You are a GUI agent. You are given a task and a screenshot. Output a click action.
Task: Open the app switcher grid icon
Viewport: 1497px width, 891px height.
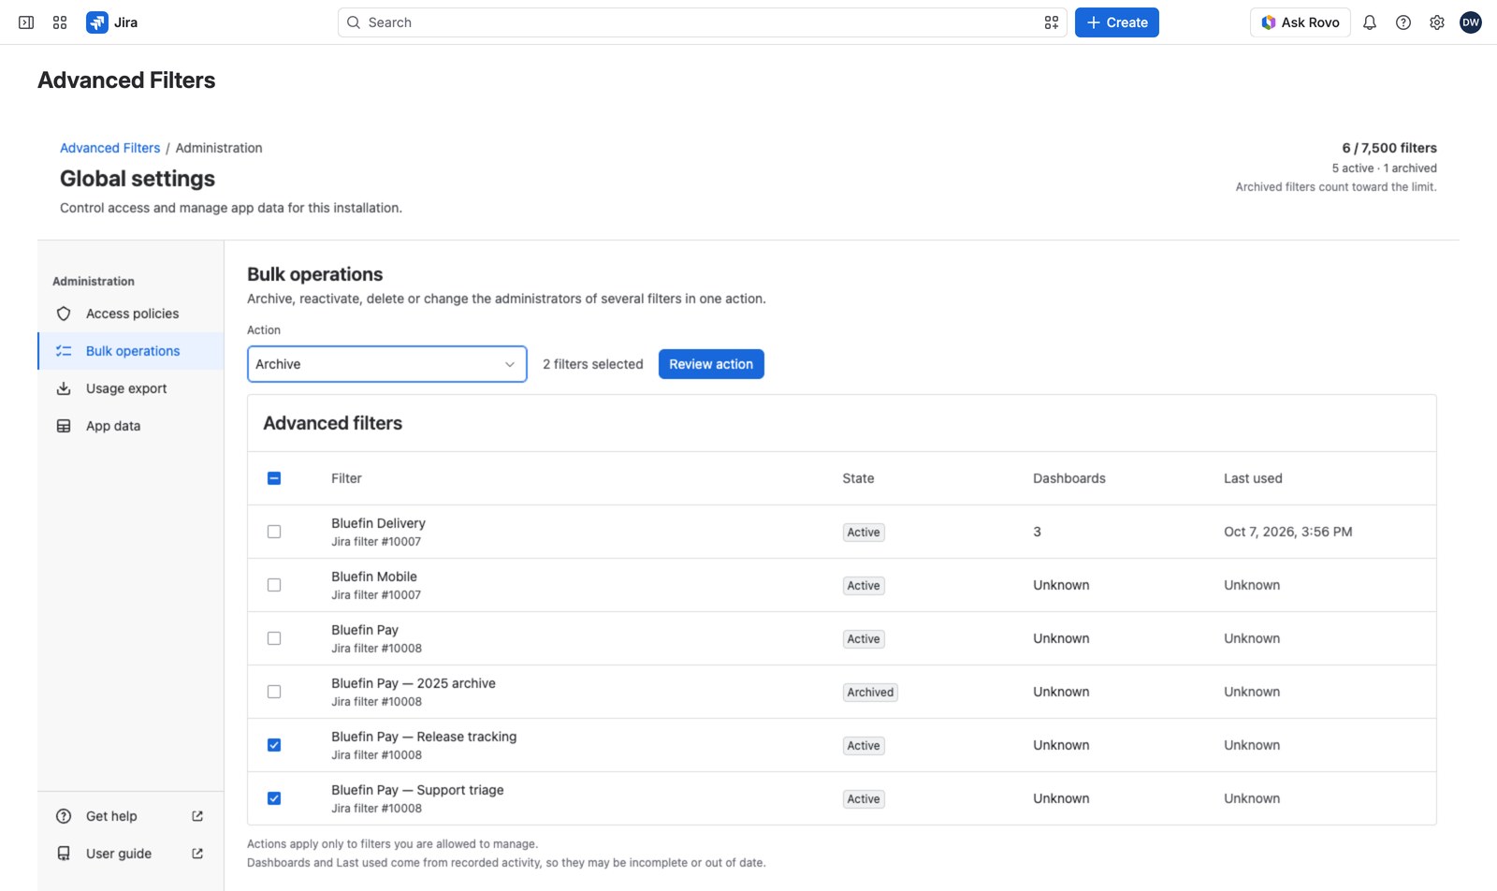[x=60, y=22]
